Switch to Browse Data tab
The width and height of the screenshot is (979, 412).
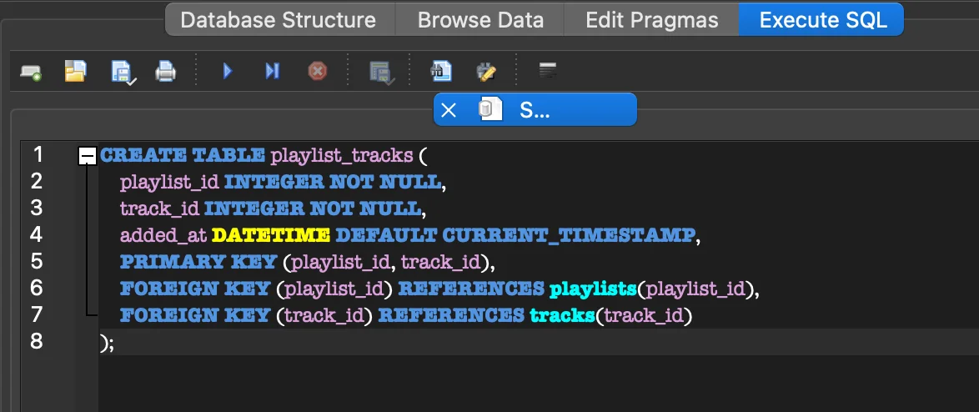click(x=481, y=20)
